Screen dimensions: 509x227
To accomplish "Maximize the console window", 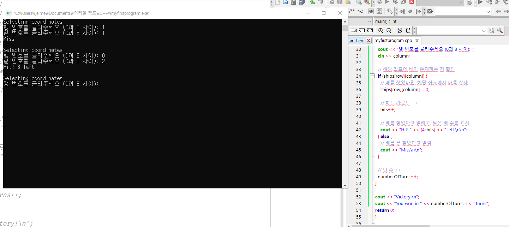I will point(324,13).
